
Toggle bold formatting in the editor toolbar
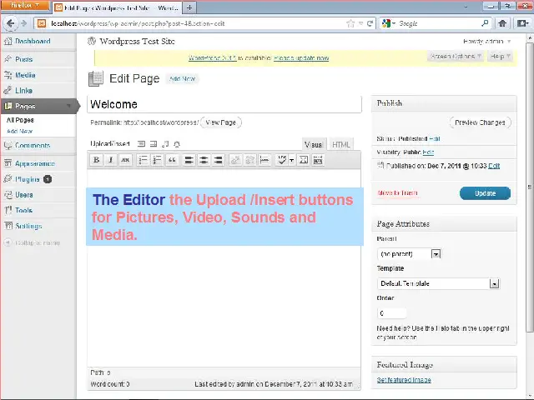[x=97, y=160]
